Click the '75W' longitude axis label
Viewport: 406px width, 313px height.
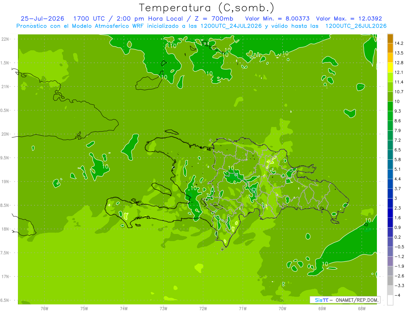pyautogui.click(x=84, y=309)
